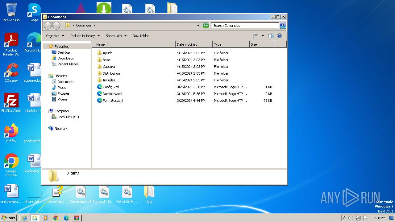Sort by Type column header
The width and height of the screenshot is (395, 222).
[x=231, y=44]
